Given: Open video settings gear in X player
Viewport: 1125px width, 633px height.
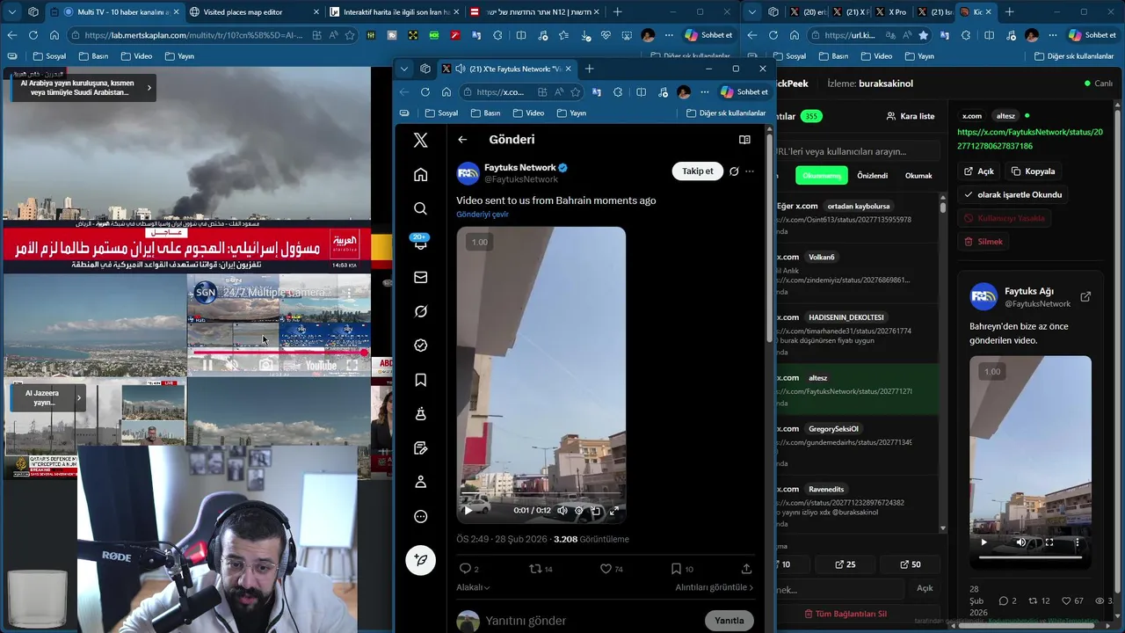Looking at the screenshot, I should click(578, 511).
